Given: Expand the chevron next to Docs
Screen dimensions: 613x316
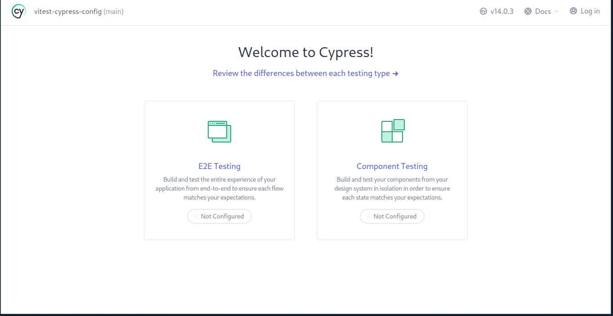Looking at the screenshot, I should tap(558, 11).
